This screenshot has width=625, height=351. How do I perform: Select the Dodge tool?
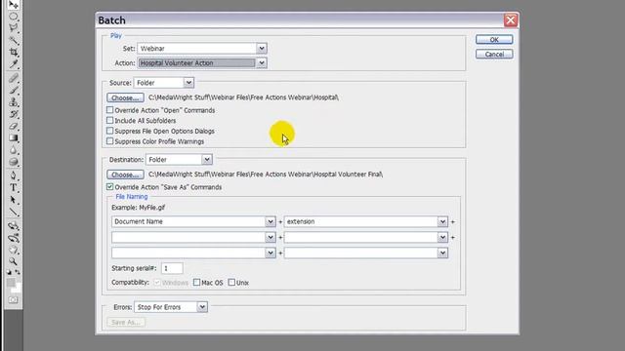tap(14, 162)
